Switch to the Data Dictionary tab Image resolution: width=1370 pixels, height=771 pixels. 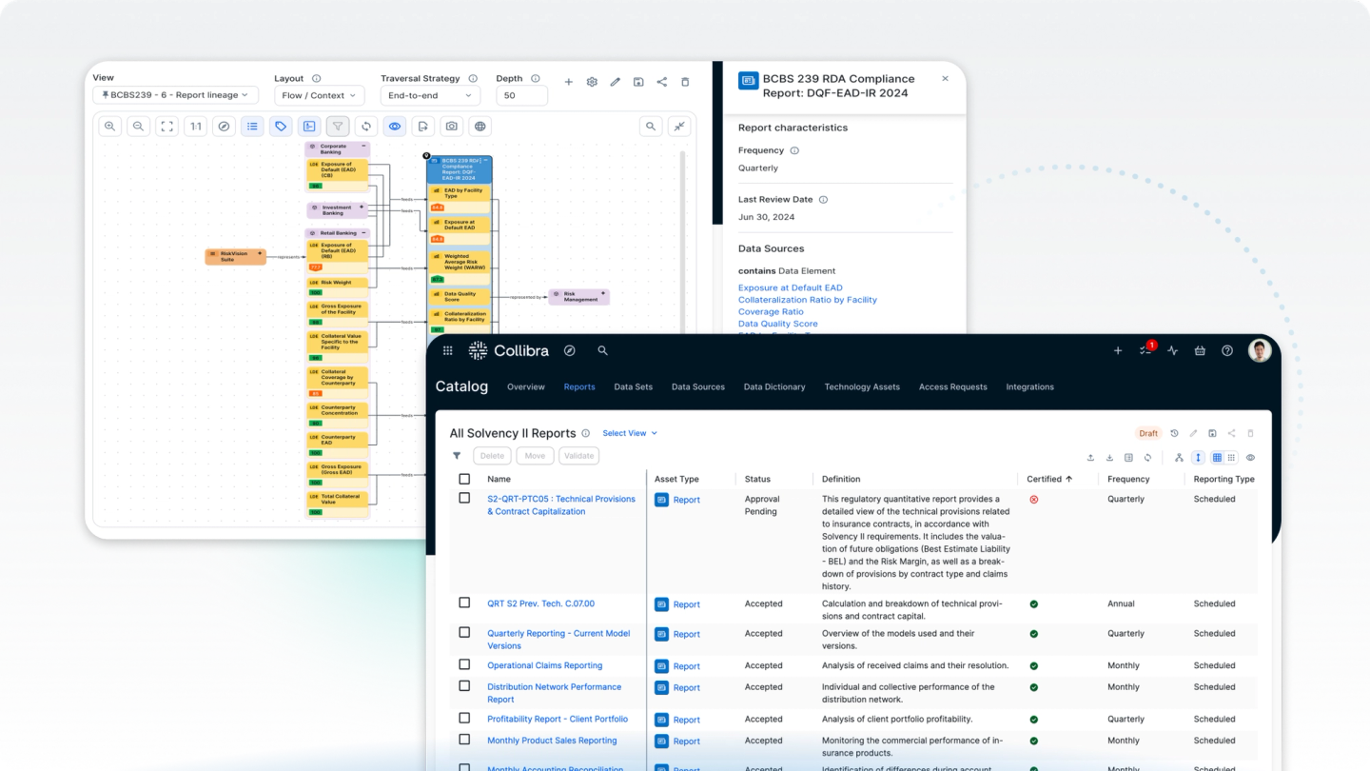(x=773, y=387)
